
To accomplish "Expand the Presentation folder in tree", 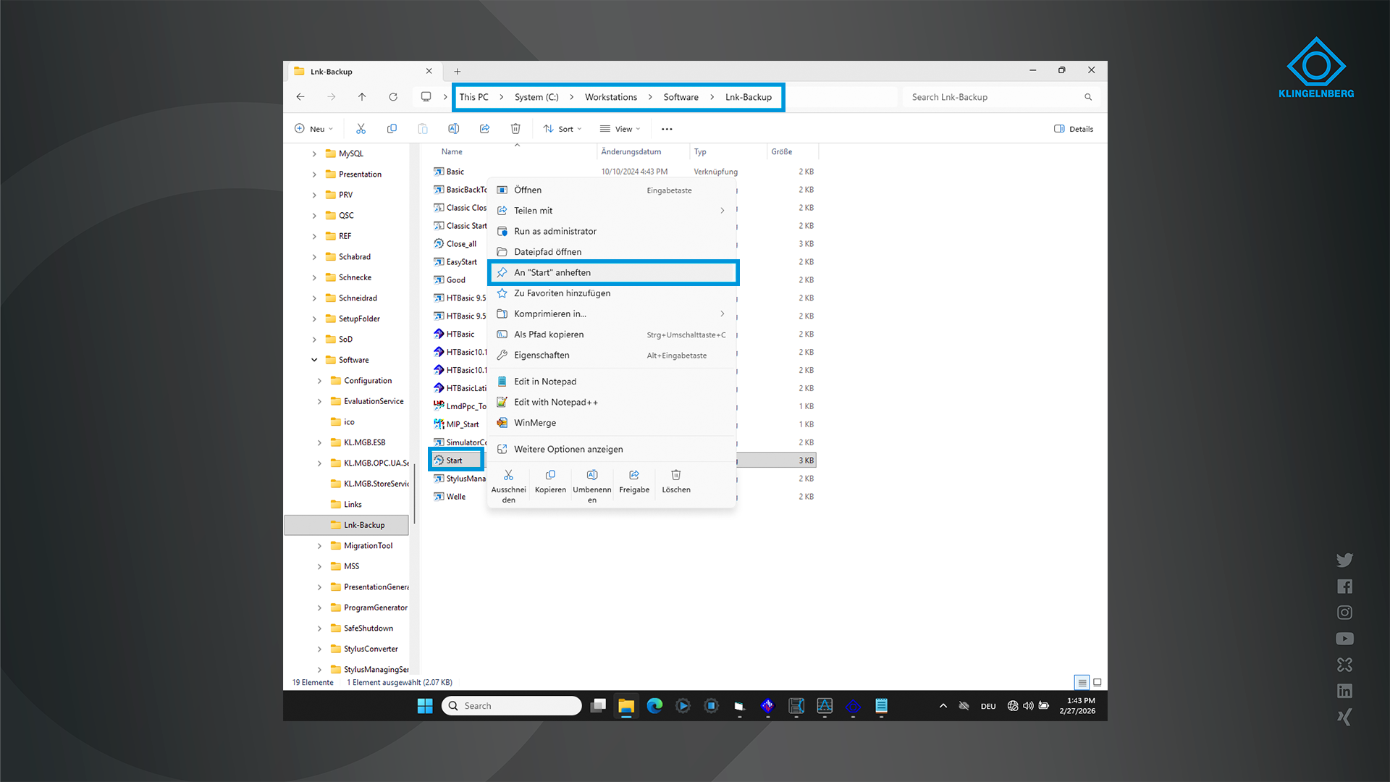I will point(314,175).
